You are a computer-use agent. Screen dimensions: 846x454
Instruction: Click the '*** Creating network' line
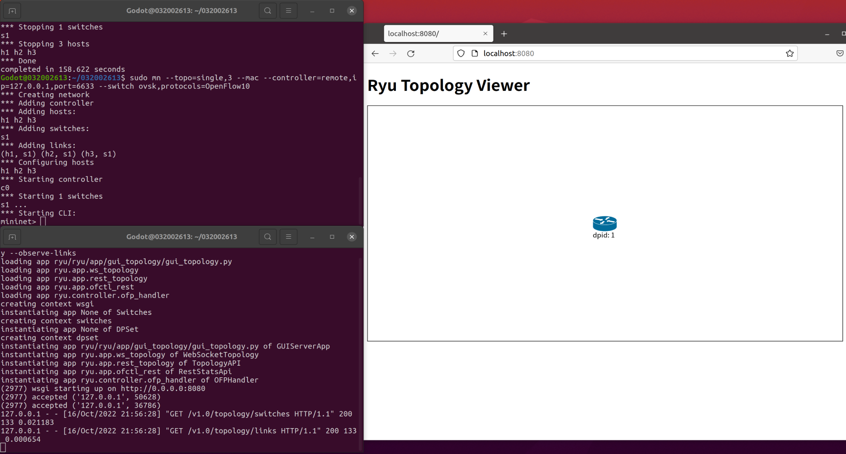click(x=45, y=95)
